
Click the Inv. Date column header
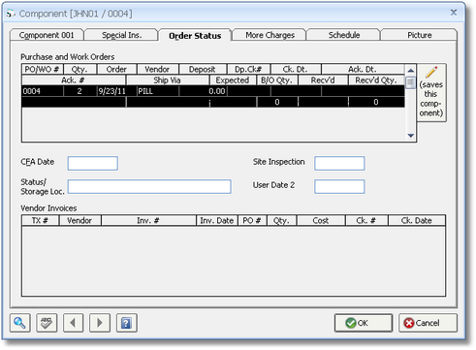coord(217,220)
